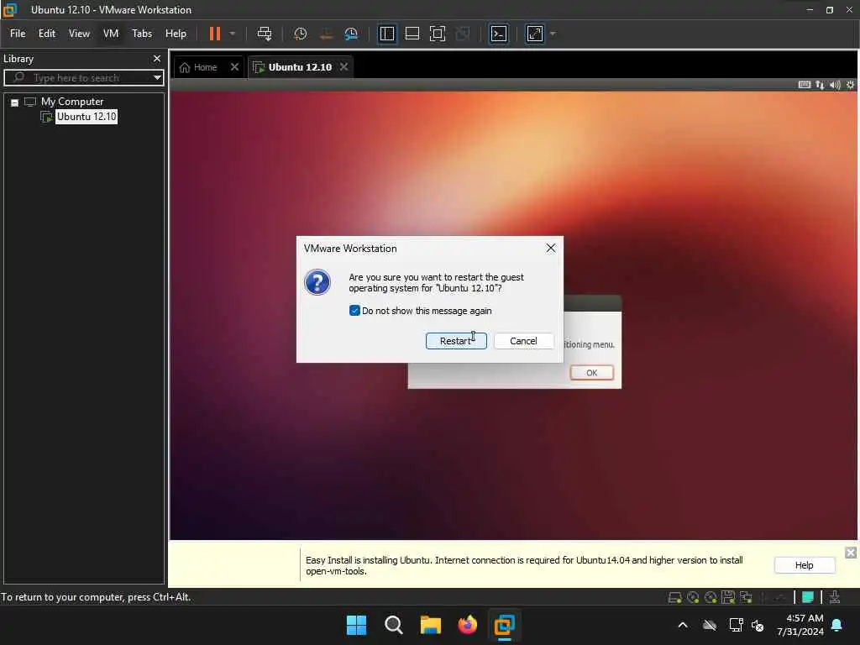Open the console view icon

click(x=499, y=34)
